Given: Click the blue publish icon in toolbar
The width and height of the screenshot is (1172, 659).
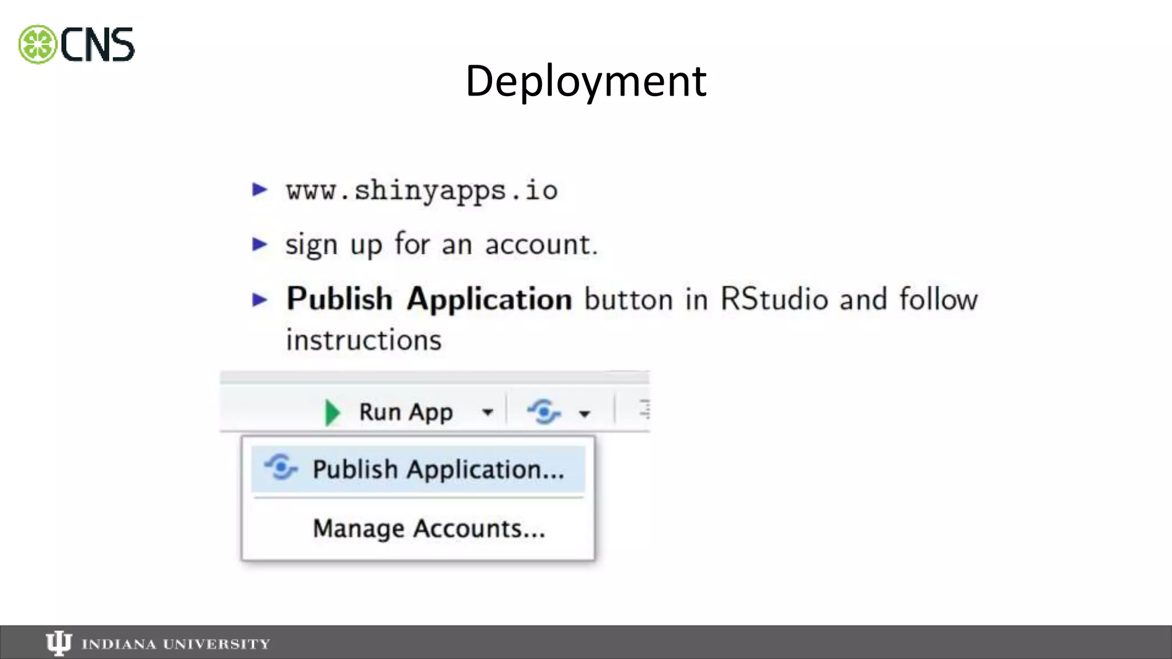Looking at the screenshot, I should pyautogui.click(x=543, y=412).
